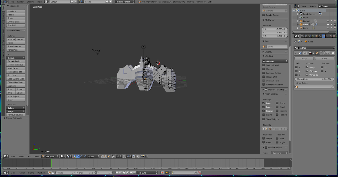Open the Constraints chain tab in properties
The height and width of the screenshot is (177, 338).
[320, 36]
